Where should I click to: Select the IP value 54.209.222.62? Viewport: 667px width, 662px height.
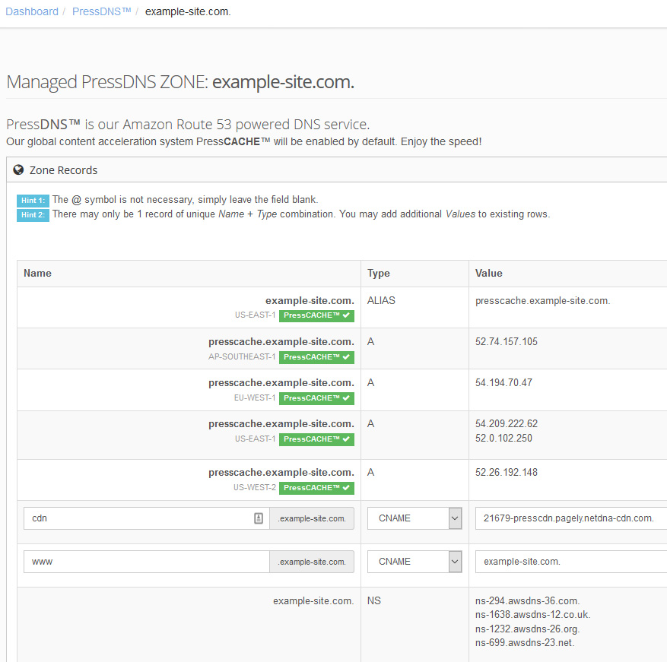(507, 423)
